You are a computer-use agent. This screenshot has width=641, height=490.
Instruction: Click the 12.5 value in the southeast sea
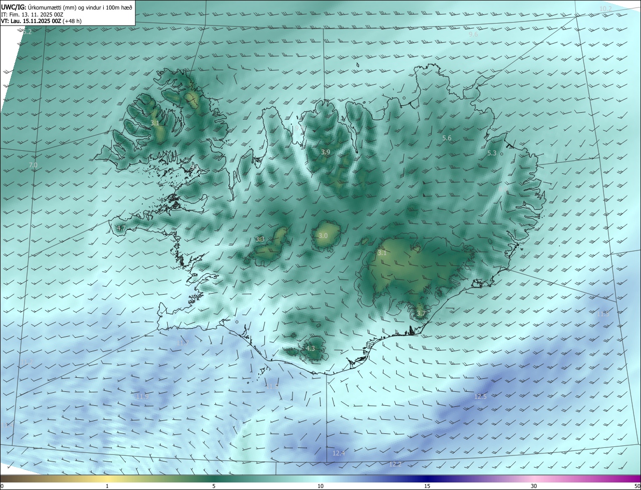pyautogui.click(x=480, y=397)
